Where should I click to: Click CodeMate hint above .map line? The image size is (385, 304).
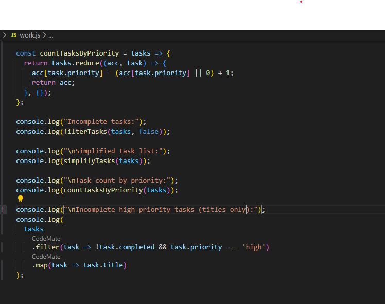point(46,256)
